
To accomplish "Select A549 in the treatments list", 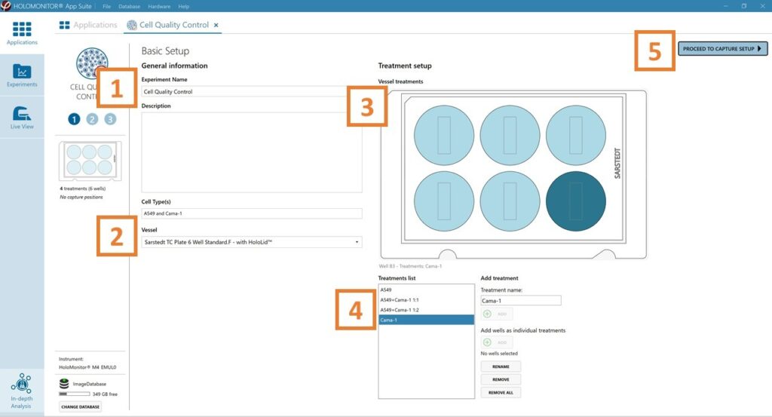I will (x=427, y=290).
